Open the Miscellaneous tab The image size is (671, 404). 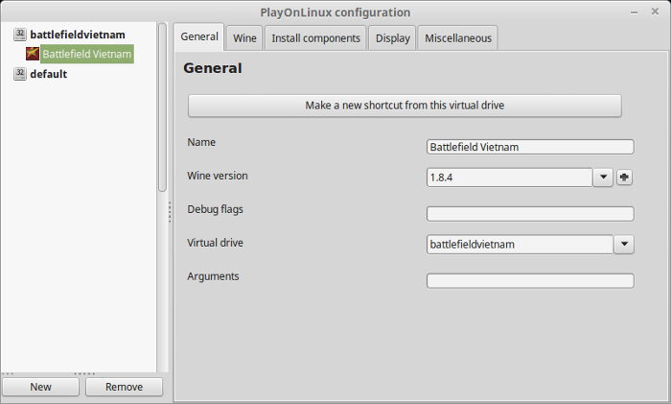(x=458, y=38)
